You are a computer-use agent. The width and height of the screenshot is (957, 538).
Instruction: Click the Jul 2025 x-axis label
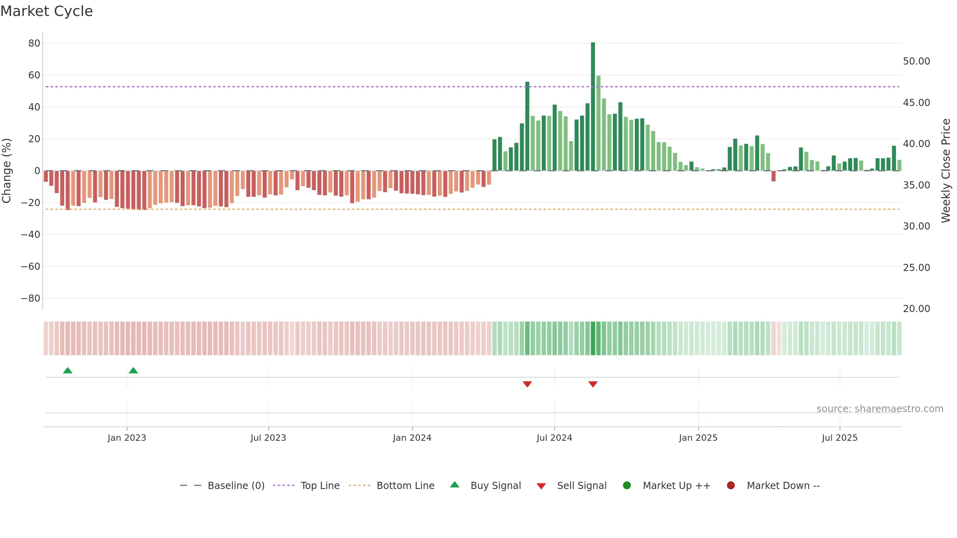click(840, 438)
